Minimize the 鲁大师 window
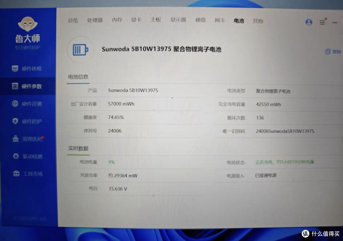Screen dimensions: 343x241 coord(334,23)
